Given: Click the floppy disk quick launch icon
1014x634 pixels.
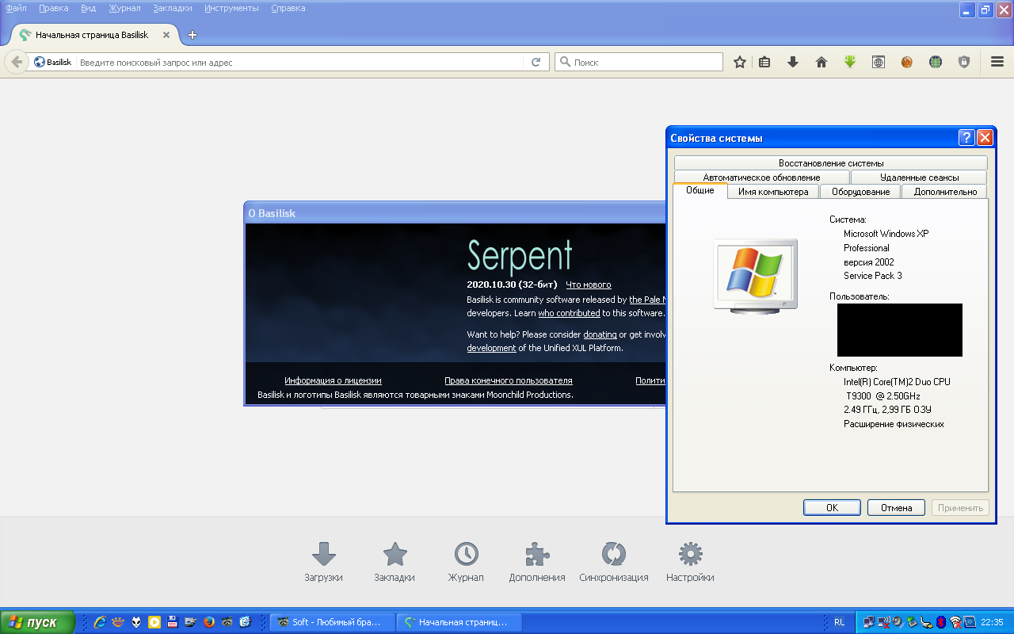Looking at the screenshot, I should pos(173,622).
